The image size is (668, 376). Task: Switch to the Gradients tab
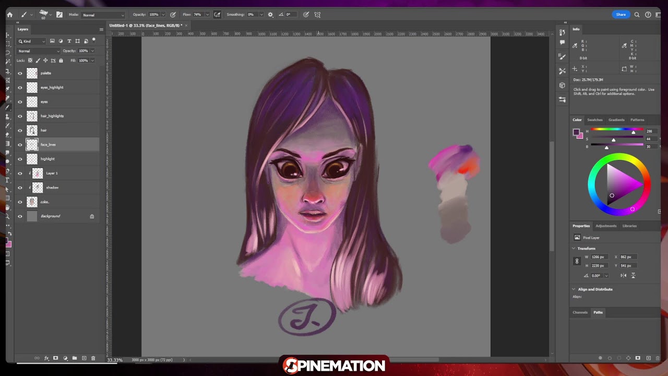(616, 120)
